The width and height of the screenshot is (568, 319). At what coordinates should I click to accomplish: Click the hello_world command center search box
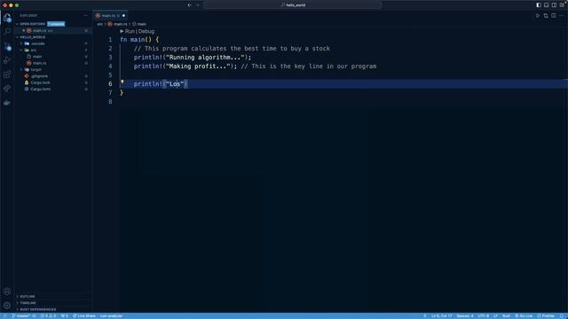(x=293, y=5)
